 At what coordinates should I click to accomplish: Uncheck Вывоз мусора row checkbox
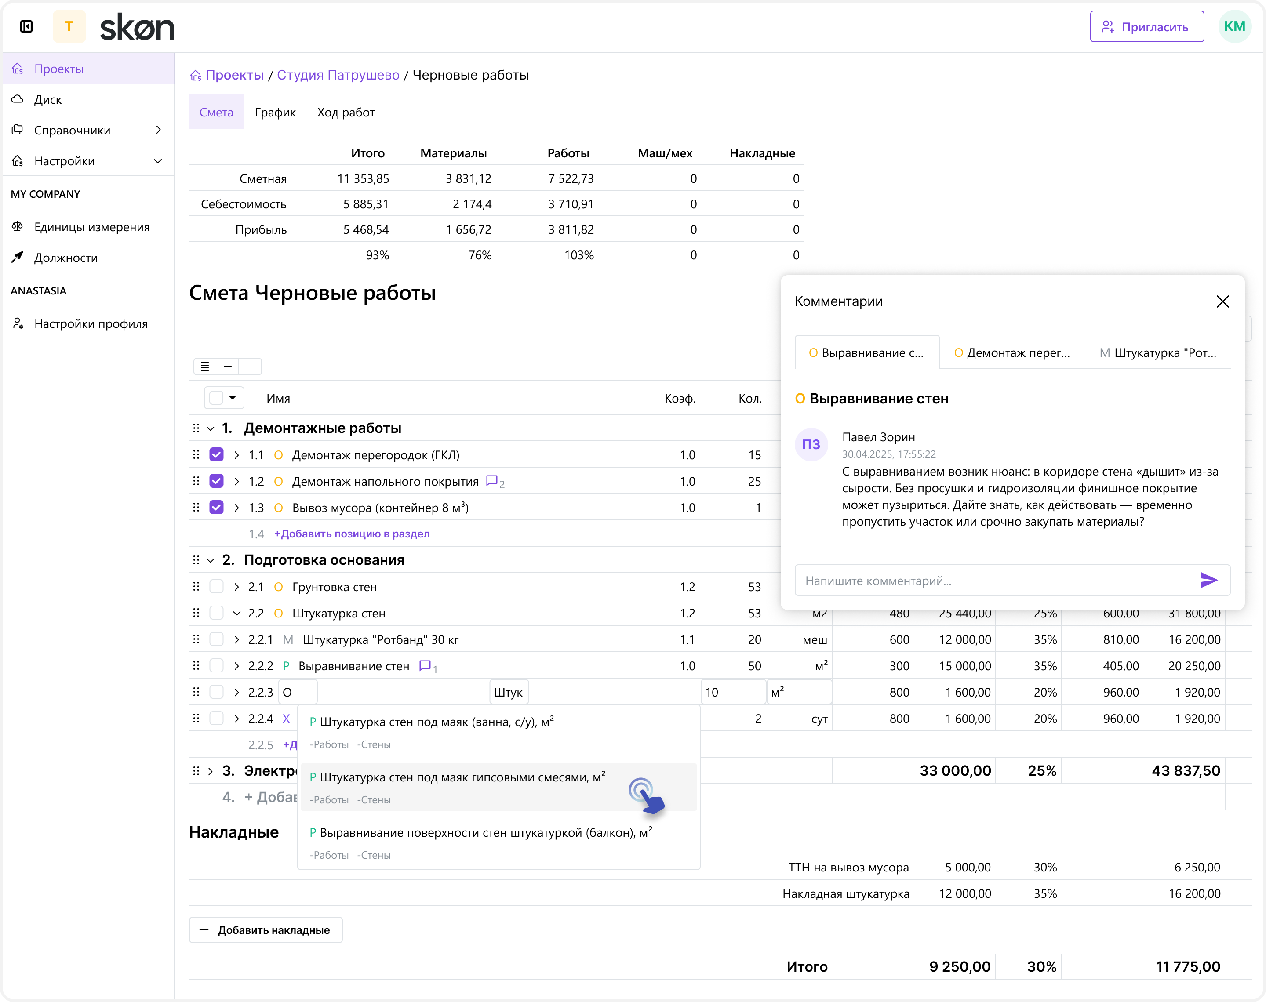216,508
